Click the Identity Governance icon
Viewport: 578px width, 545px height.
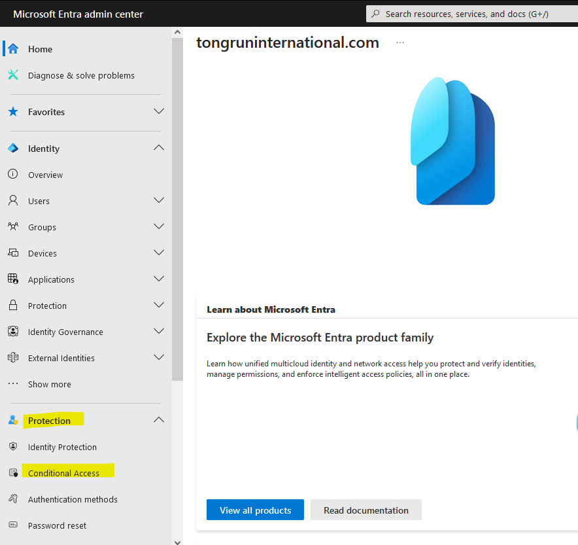[x=13, y=331]
